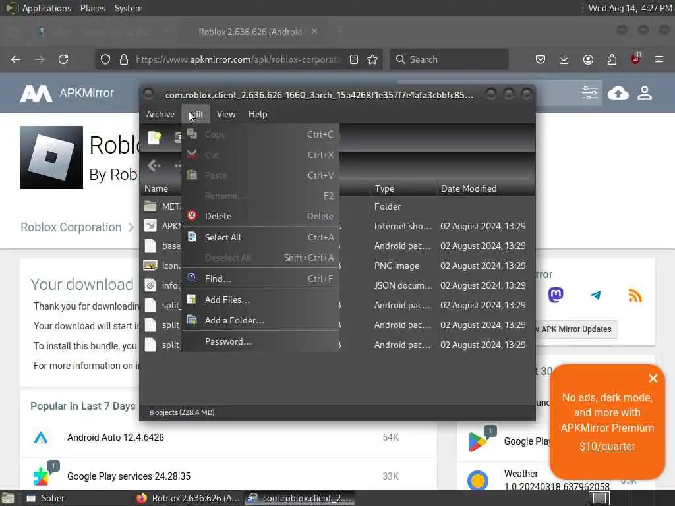Open the $10/quarter premium link
Image resolution: width=675 pixels, height=506 pixels.
(607, 446)
